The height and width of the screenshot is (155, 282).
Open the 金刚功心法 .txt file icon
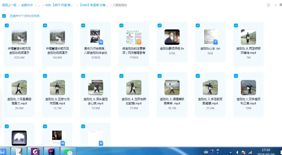(210, 37)
